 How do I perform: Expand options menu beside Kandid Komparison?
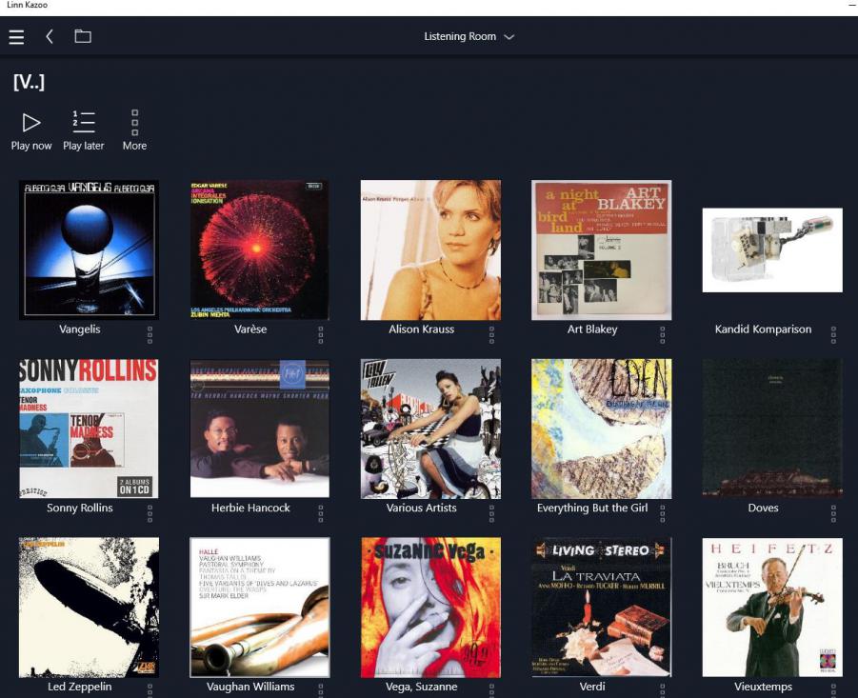click(x=833, y=334)
